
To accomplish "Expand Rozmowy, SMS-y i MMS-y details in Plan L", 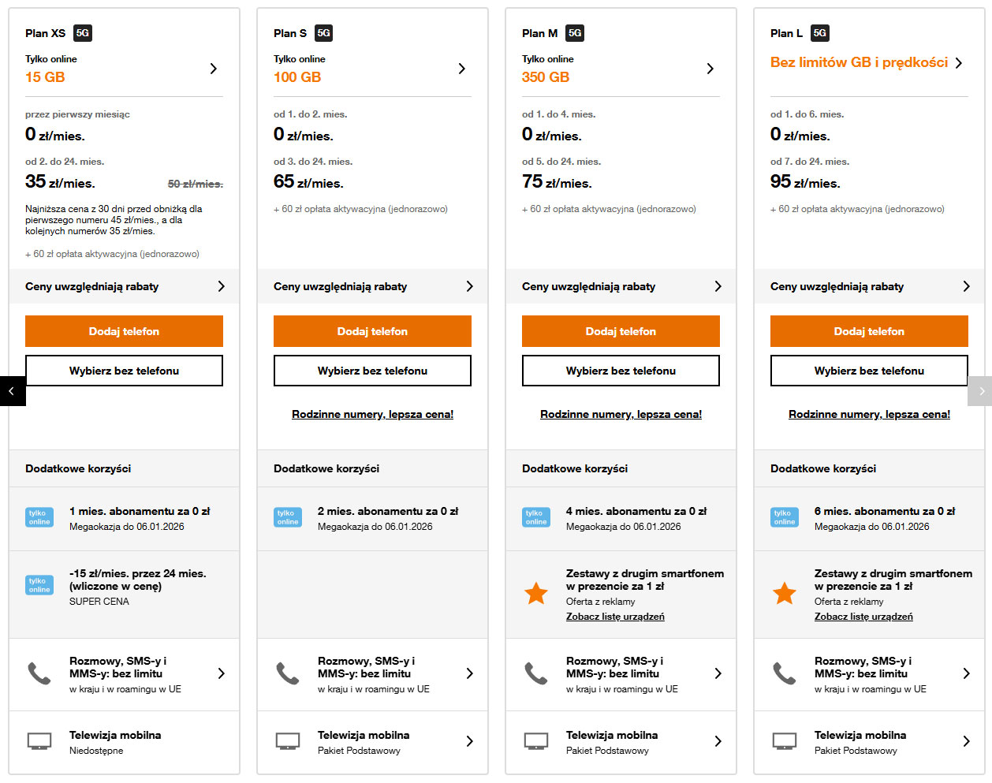I will pyautogui.click(x=966, y=673).
